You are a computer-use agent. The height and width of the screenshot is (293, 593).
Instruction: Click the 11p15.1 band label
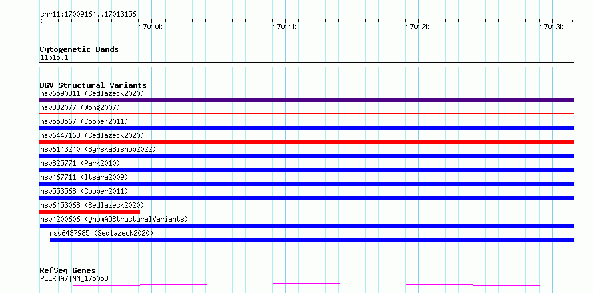pos(54,58)
